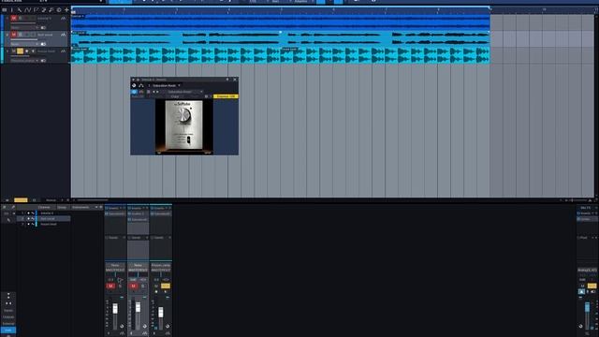The height and width of the screenshot is (337, 599).
Task: Select the audio event on track 1
Action: tap(281, 22)
